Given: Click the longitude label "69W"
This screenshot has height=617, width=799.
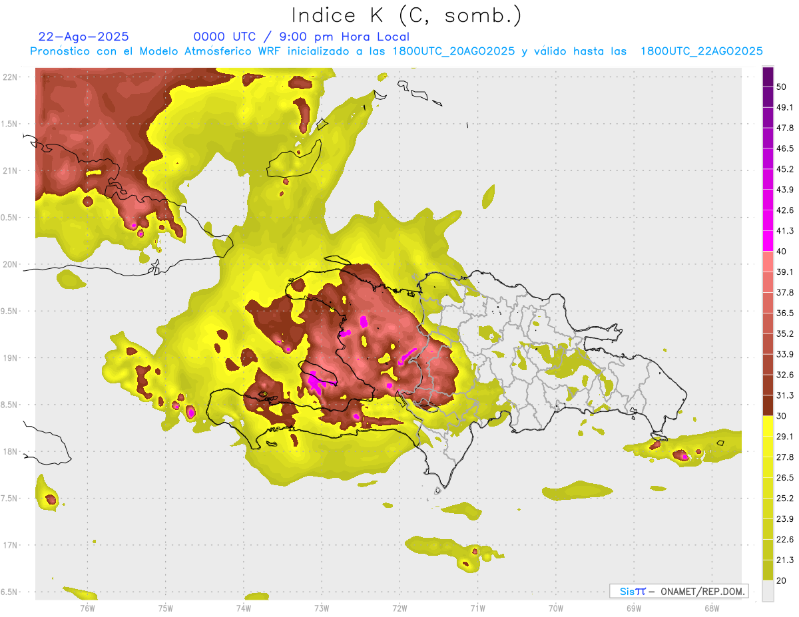Looking at the screenshot, I should [633, 608].
